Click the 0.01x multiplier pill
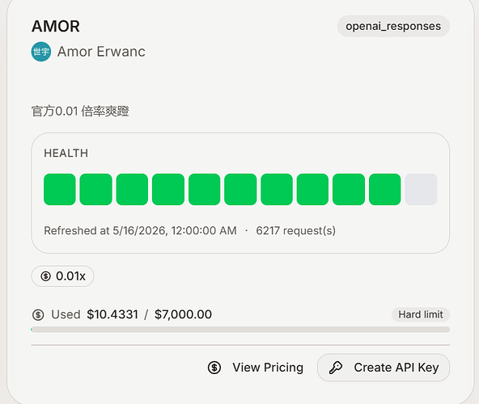 [62, 276]
